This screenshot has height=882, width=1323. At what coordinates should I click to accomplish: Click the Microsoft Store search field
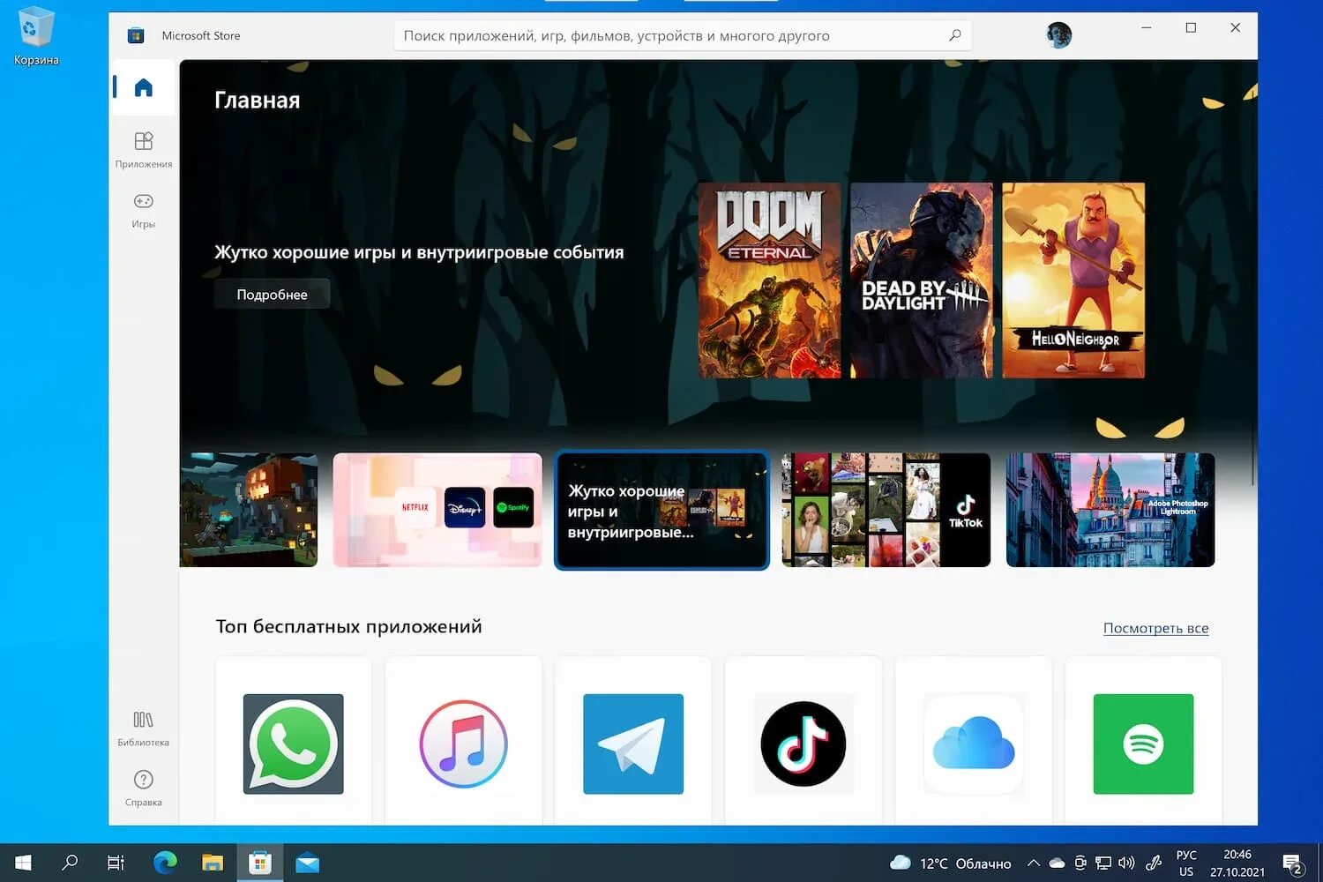(683, 35)
